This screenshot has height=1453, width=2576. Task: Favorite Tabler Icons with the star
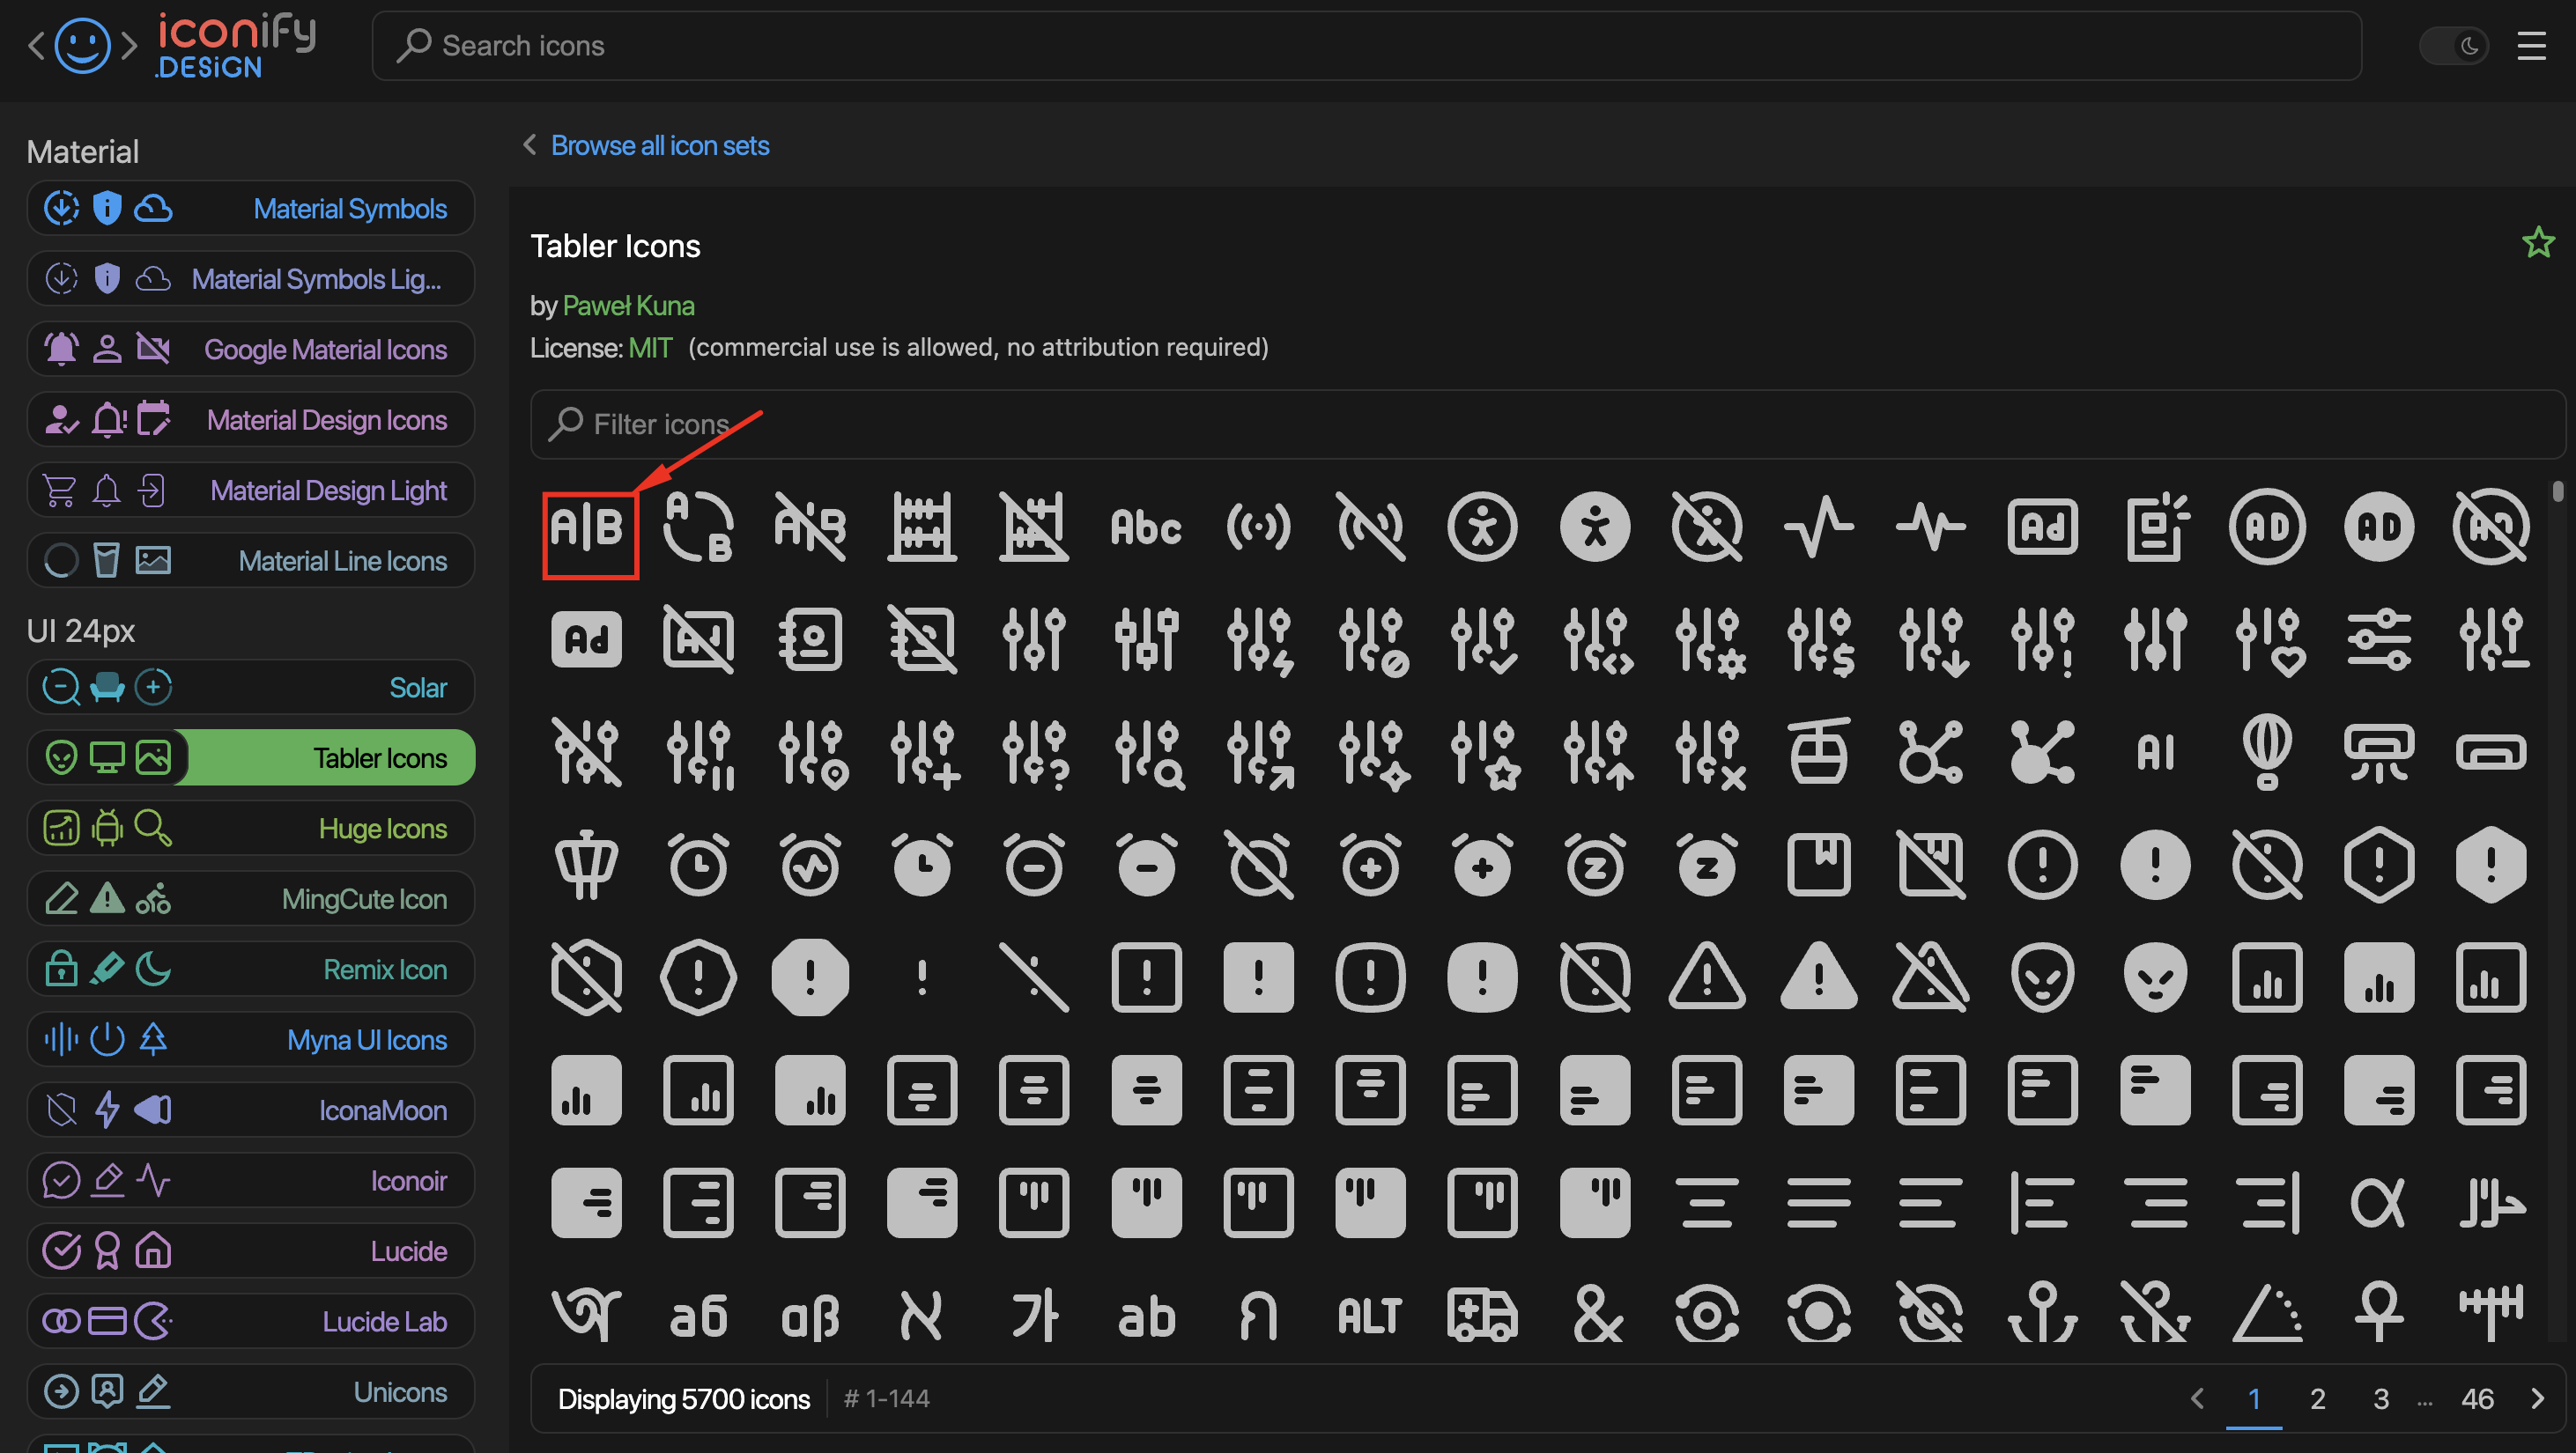(x=2538, y=243)
